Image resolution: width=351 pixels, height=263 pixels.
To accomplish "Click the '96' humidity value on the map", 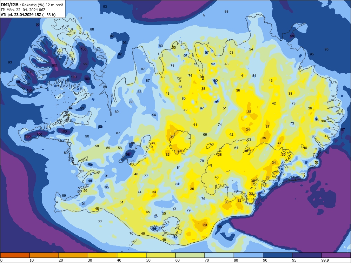I will (x=317, y=120).
